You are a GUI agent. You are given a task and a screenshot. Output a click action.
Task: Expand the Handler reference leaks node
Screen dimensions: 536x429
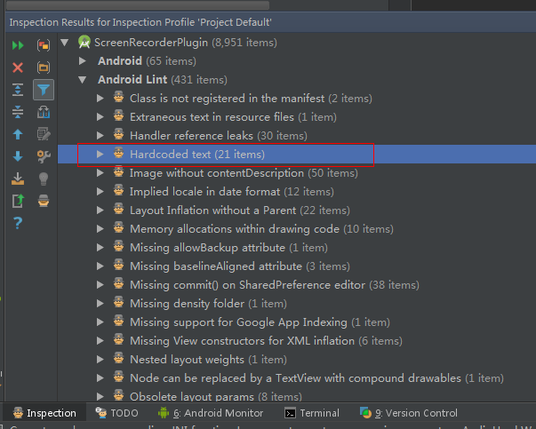100,136
